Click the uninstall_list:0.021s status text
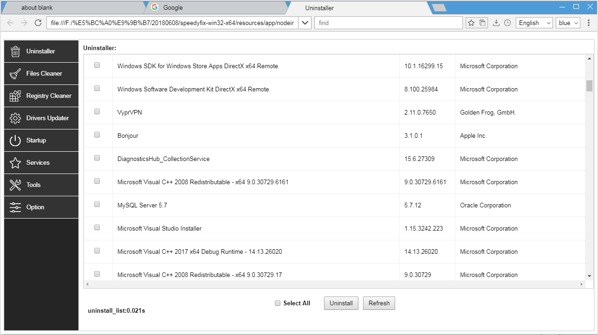 pyautogui.click(x=116, y=310)
